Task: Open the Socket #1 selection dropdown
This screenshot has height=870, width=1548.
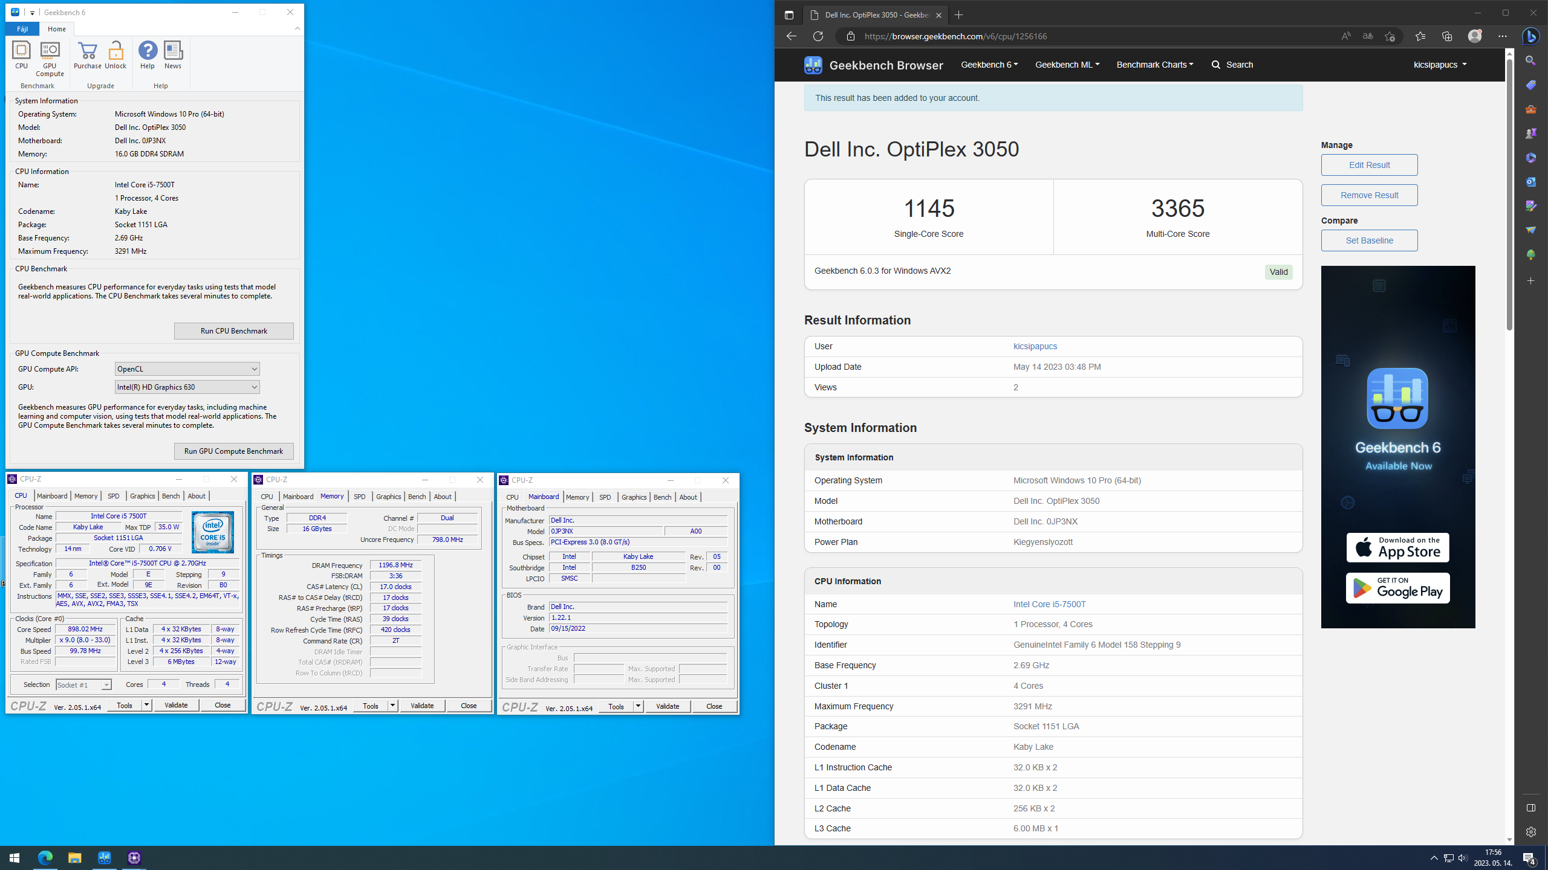Action: click(83, 685)
